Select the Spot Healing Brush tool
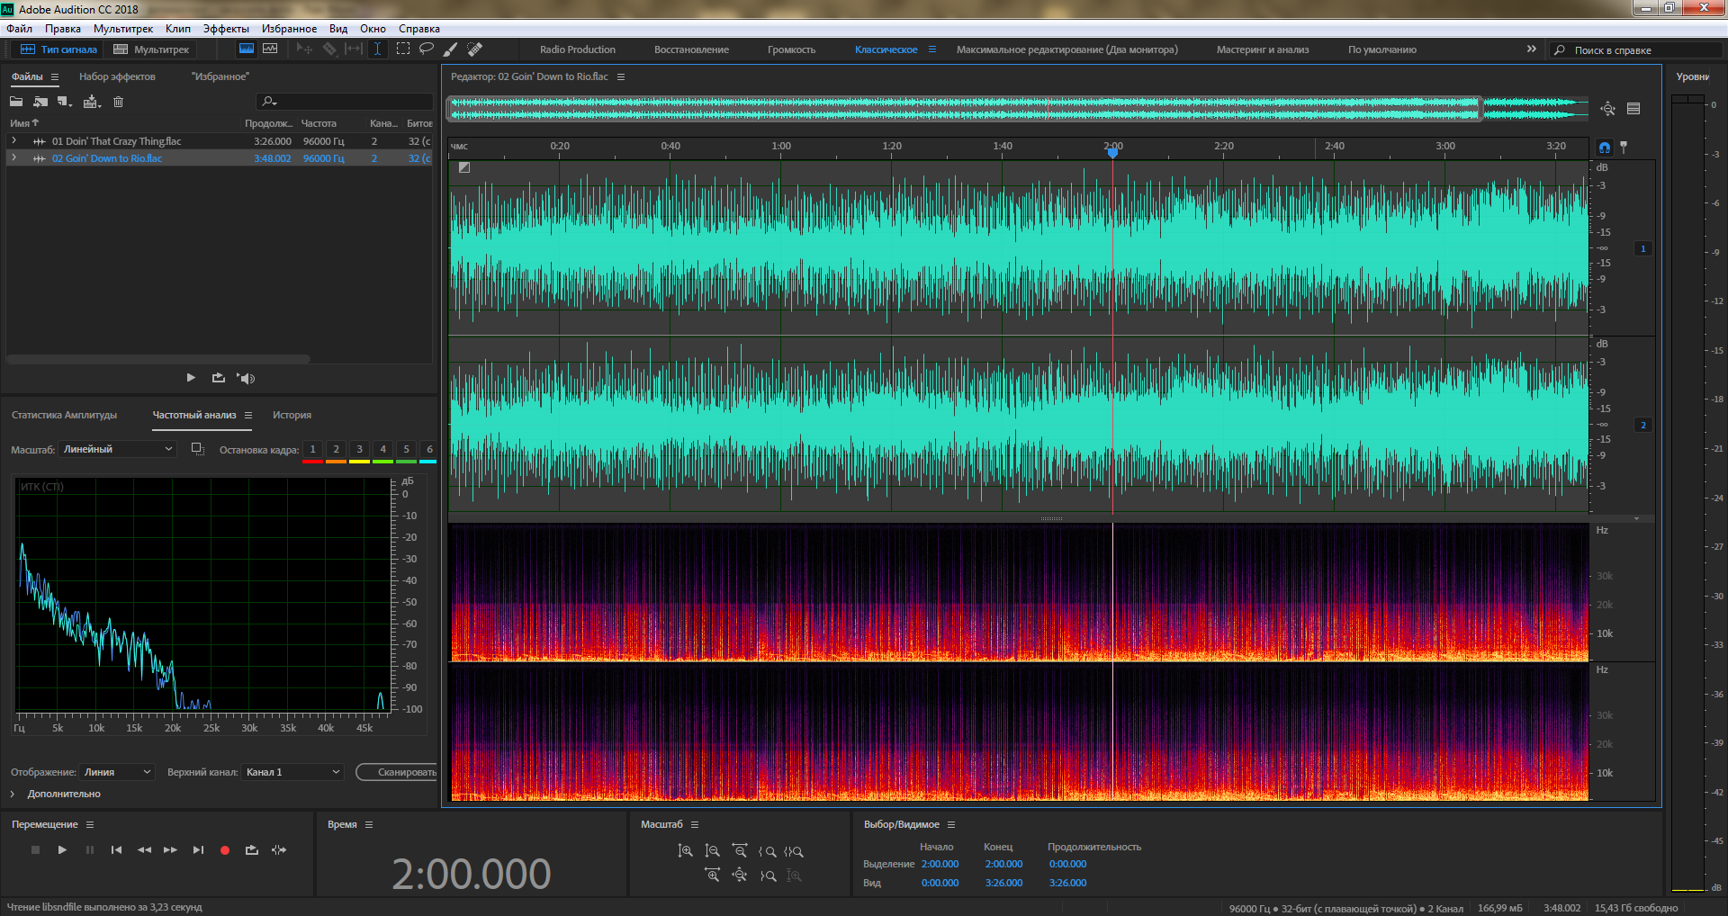The image size is (1728, 916). (475, 49)
